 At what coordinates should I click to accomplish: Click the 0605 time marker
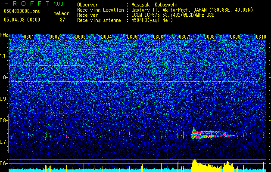click(x=132, y=37)
